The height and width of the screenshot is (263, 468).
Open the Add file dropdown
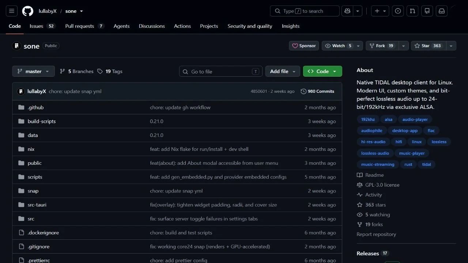[x=283, y=71]
